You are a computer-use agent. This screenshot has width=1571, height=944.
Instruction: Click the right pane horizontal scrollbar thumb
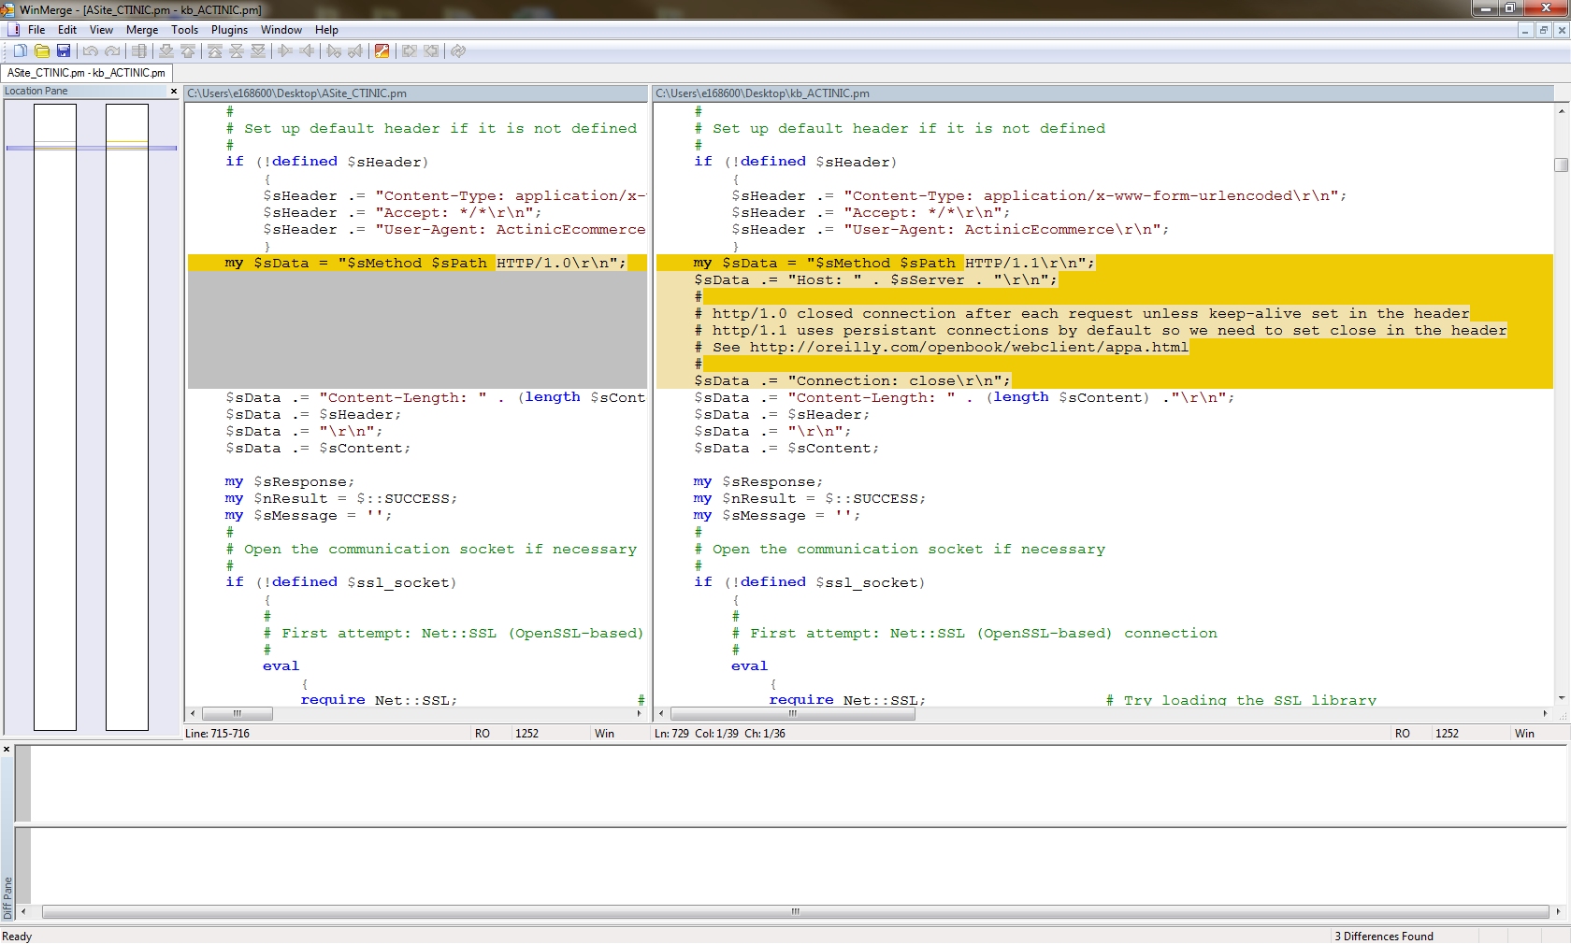pos(792,714)
